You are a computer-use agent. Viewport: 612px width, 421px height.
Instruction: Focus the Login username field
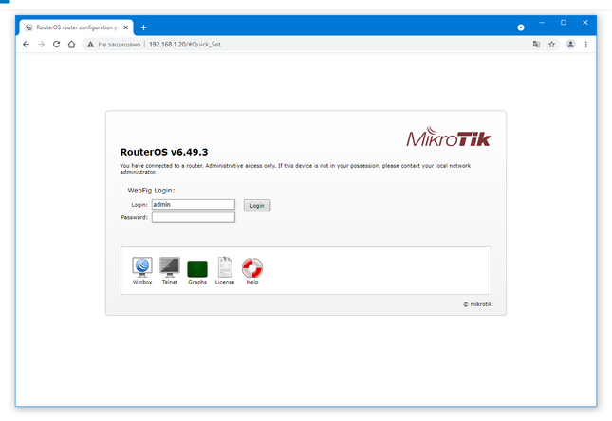(x=194, y=205)
